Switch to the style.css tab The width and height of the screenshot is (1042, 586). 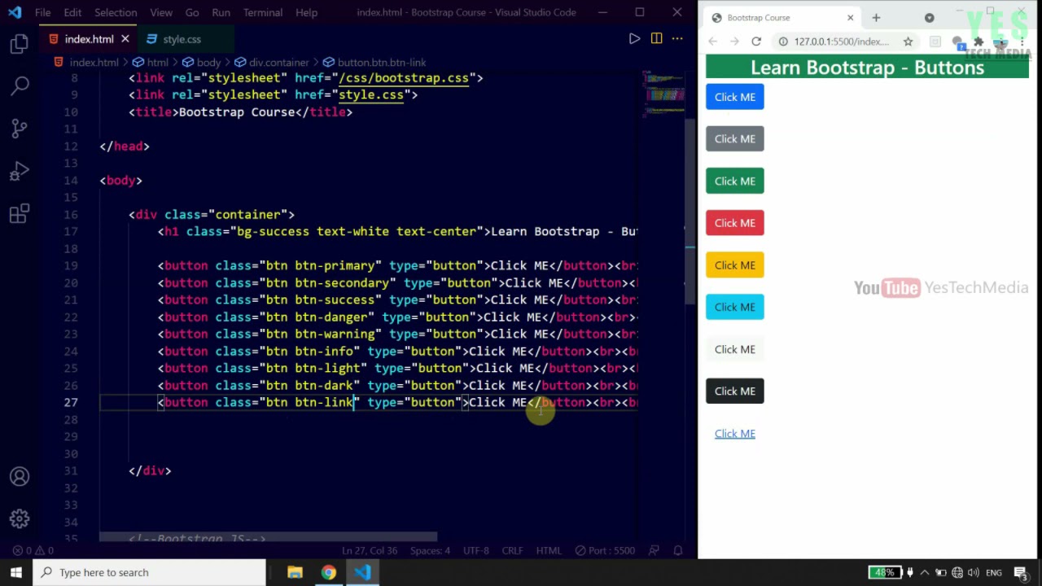[x=181, y=39]
